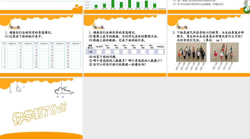
Task: Click the boys' height distribution photo
Action: point(191,52)
